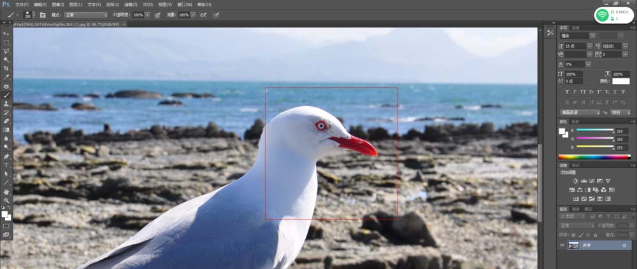Screen dimensions: 637x269
Task: Activate the Zoom tool in toolbox
Action: 6,200
